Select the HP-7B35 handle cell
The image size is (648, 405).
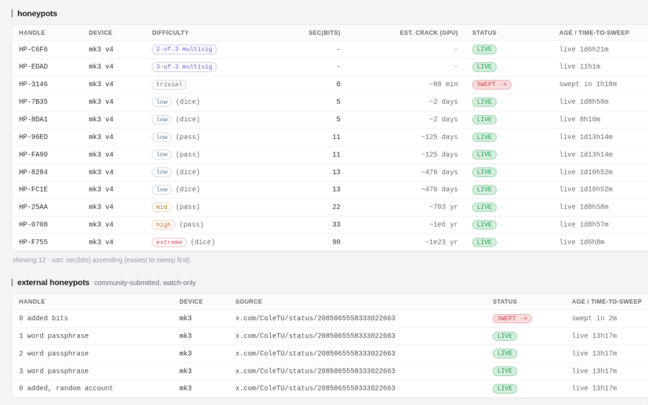pos(33,102)
